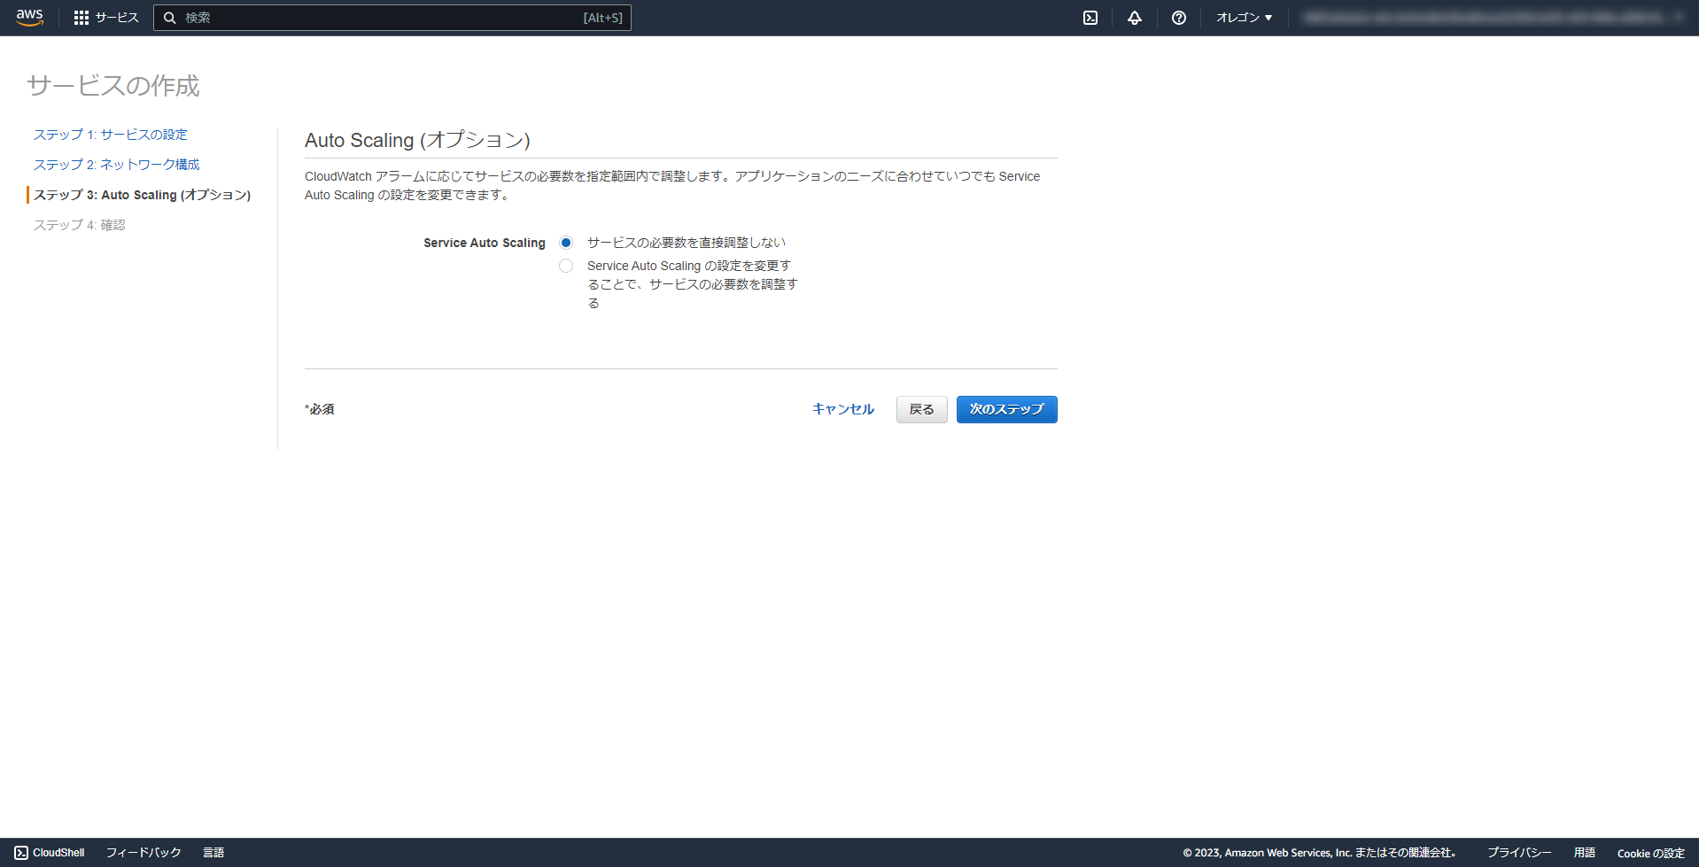The height and width of the screenshot is (867, 1699).
Task: Click the キャンセル link
Action: click(x=842, y=409)
